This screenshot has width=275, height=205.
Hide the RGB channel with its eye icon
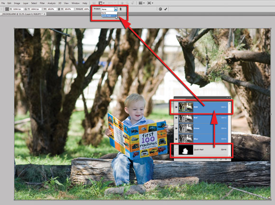pos(176,107)
